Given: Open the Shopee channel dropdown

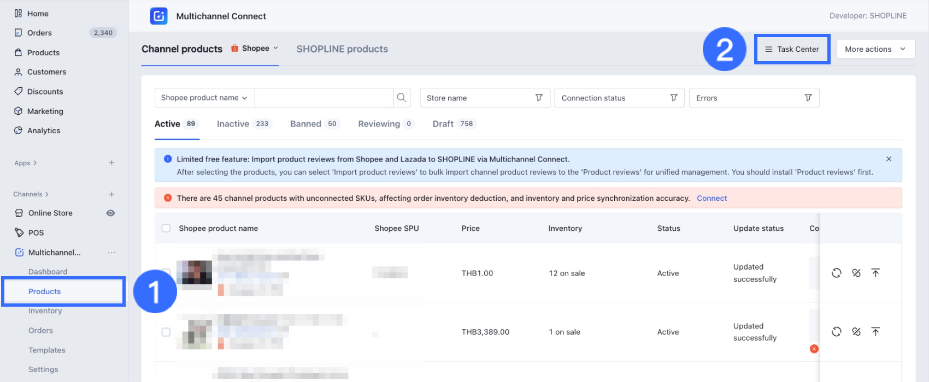Looking at the screenshot, I should 255,49.
